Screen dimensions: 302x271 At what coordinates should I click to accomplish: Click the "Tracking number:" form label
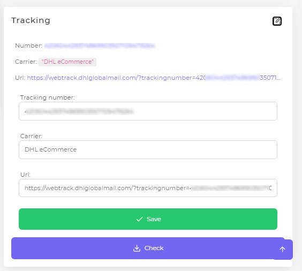[x=47, y=97]
